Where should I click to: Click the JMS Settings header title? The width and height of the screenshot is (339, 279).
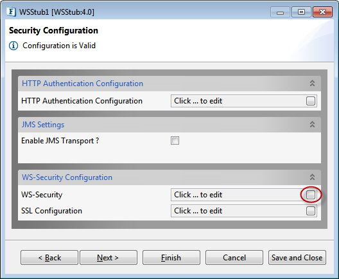pyautogui.click(x=43, y=125)
